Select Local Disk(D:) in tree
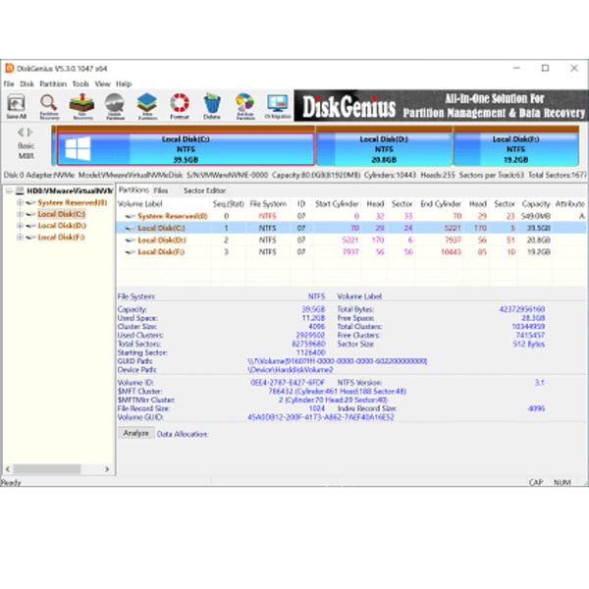The image size is (589, 589). tap(62, 226)
